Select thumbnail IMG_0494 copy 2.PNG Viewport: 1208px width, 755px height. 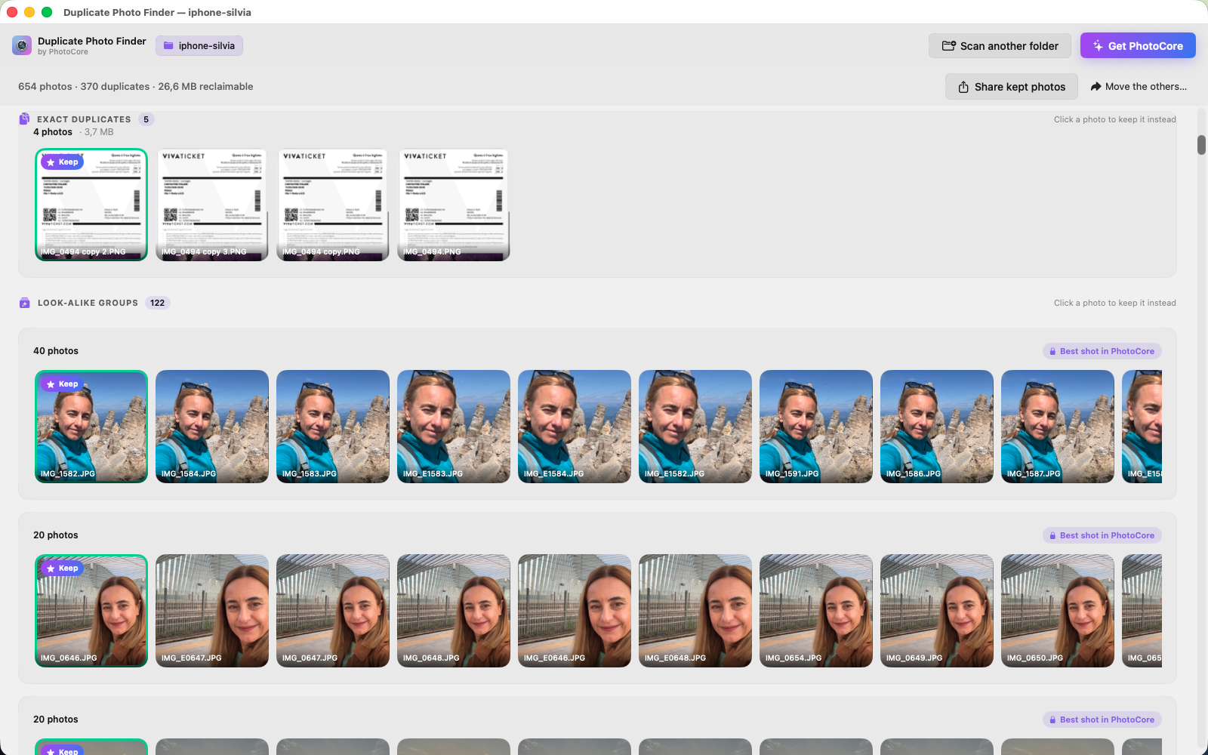(x=91, y=205)
